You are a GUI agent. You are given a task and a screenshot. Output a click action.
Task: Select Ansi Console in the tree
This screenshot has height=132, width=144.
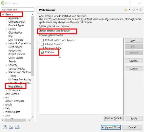coord(12,94)
